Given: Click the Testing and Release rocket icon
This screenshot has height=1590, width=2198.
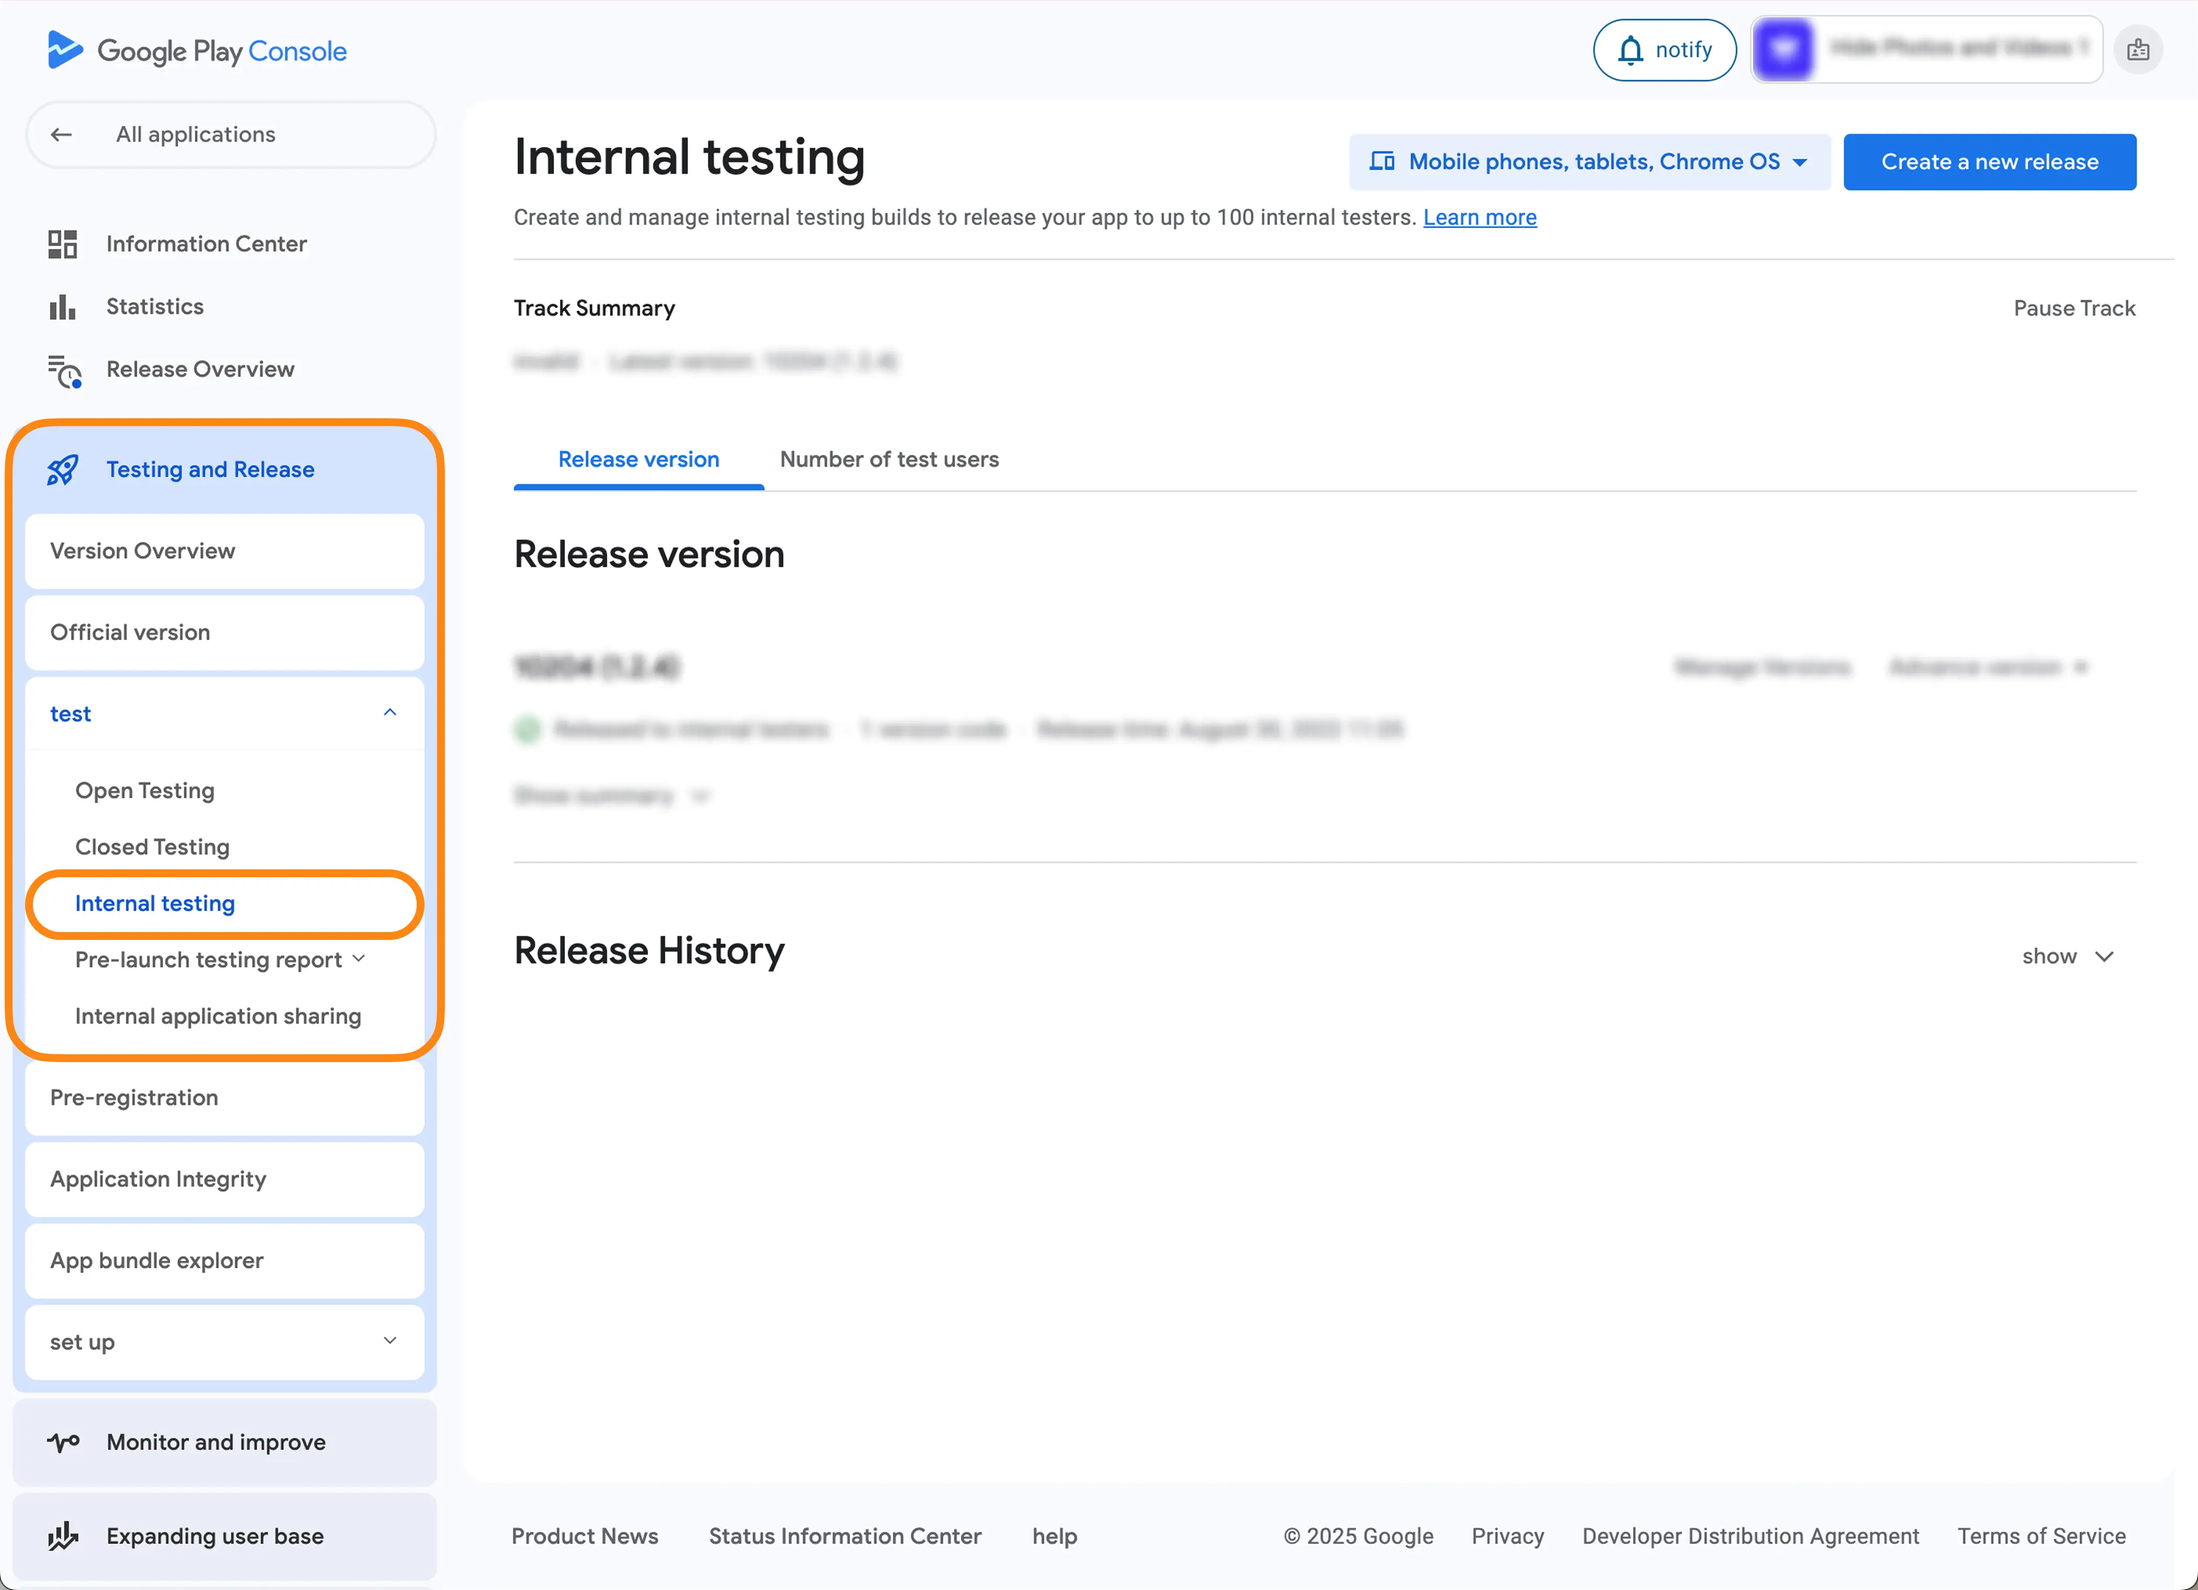Looking at the screenshot, I should coord(63,470).
